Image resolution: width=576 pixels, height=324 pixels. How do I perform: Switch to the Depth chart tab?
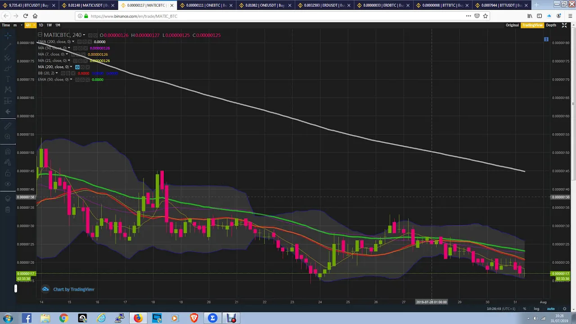tap(551, 25)
